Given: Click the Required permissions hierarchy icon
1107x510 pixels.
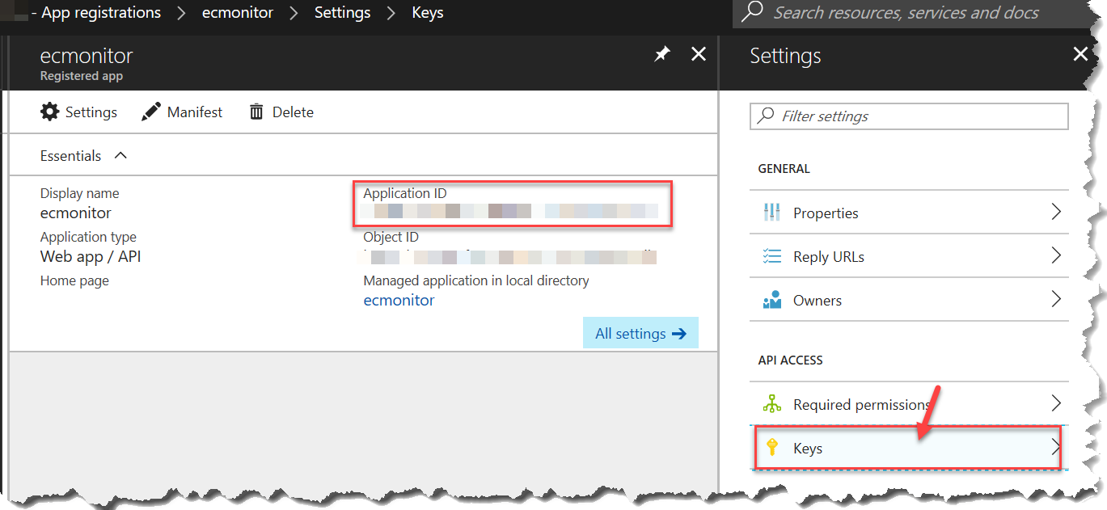Looking at the screenshot, I should tap(772, 404).
